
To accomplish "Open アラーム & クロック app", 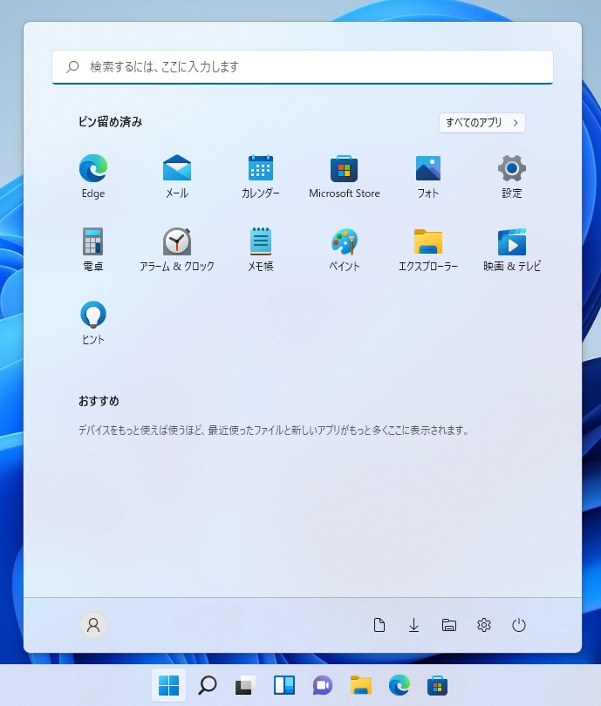I will 176,249.
